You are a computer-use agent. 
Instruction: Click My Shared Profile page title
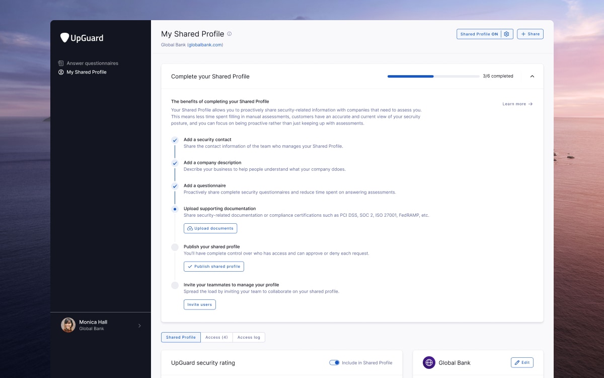[x=193, y=34]
